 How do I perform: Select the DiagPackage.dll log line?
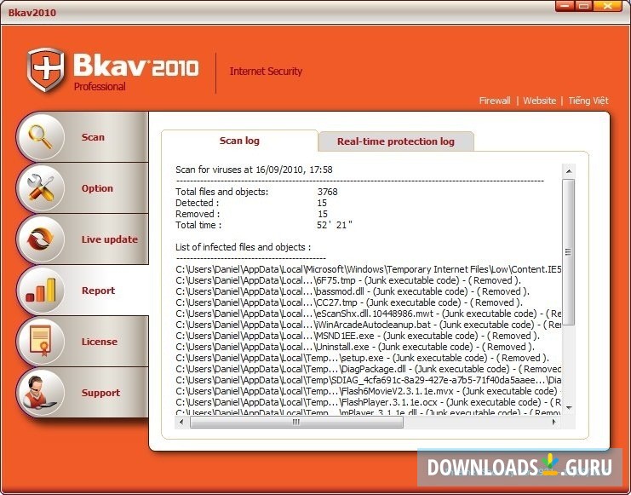368,369
